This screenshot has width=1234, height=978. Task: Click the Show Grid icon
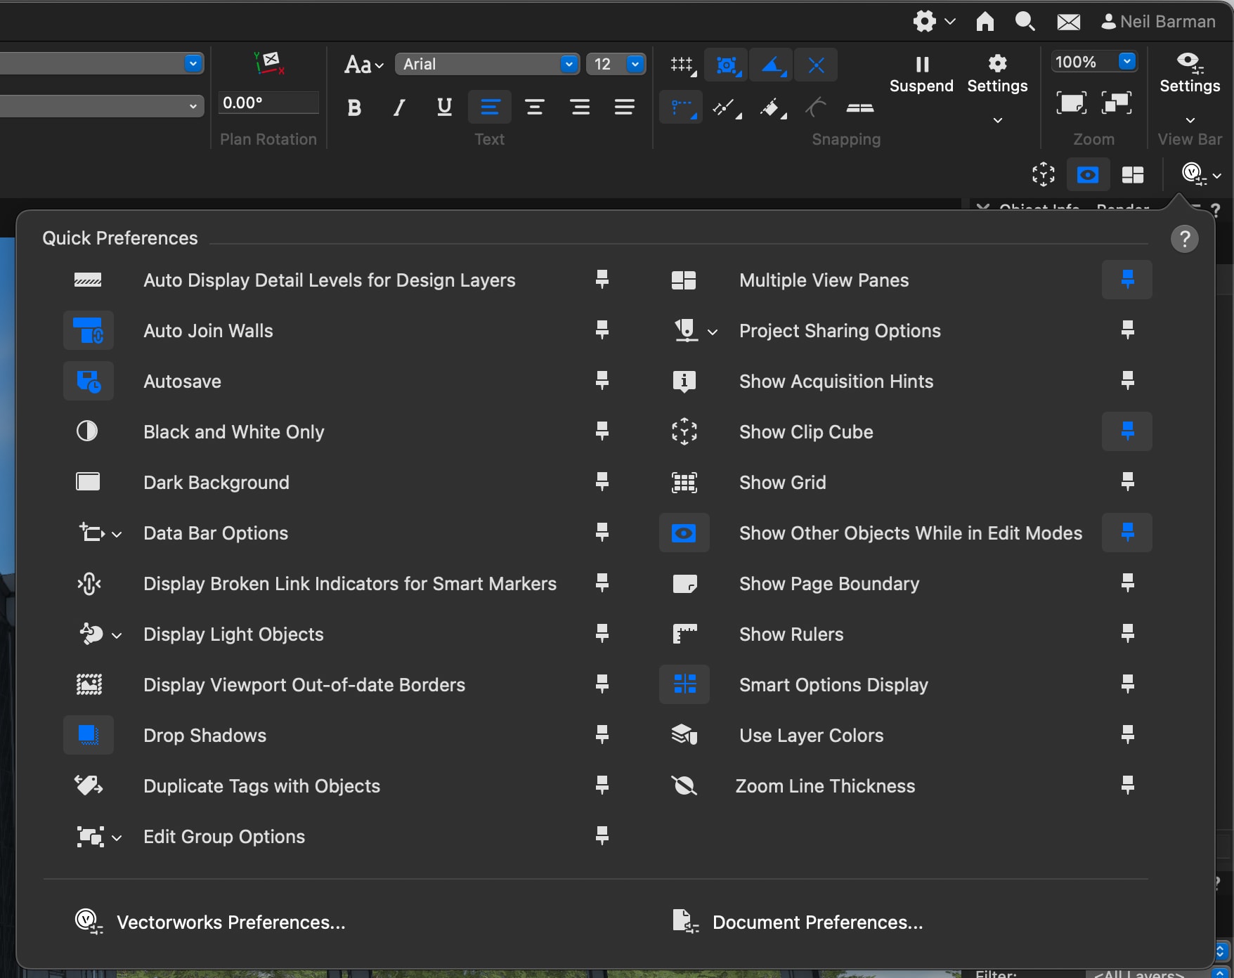[x=684, y=482]
